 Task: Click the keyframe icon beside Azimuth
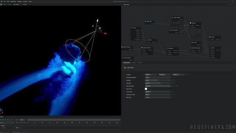click(172, 81)
